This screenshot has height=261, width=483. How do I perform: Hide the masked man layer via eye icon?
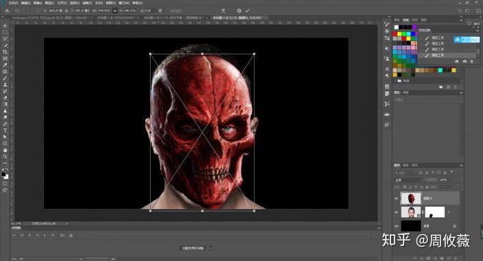click(x=396, y=212)
